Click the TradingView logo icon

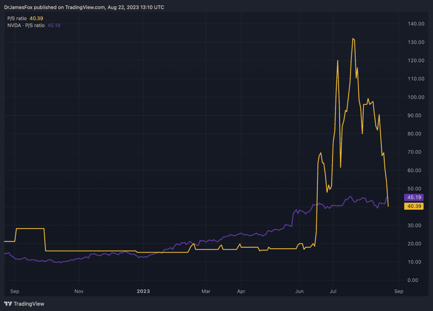(x=8, y=304)
